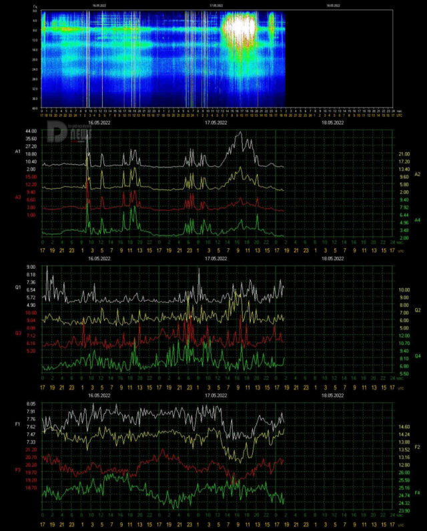This screenshot has height=531, width=427.
Task: Click the F2 label on right axis
Action: click(x=417, y=446)
